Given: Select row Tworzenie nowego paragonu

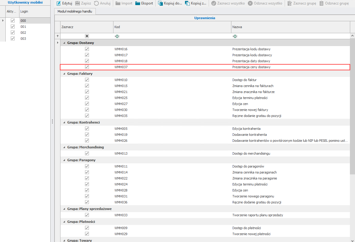Looking at the screenshot, I should coord(205,196).
